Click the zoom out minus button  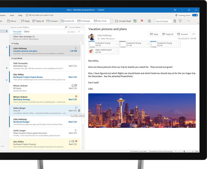pyautogui.click(x=176, y=151)
